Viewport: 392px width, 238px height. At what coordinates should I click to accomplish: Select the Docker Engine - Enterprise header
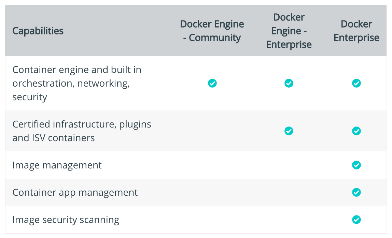pos(289,31)
